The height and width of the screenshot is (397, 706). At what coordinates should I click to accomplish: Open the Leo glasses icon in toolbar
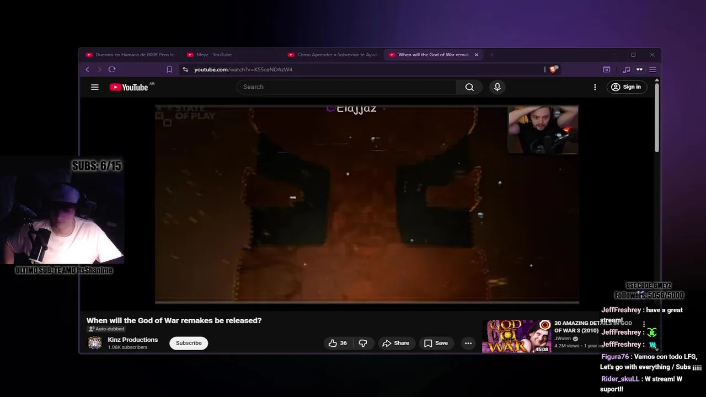tap(639, 69)
